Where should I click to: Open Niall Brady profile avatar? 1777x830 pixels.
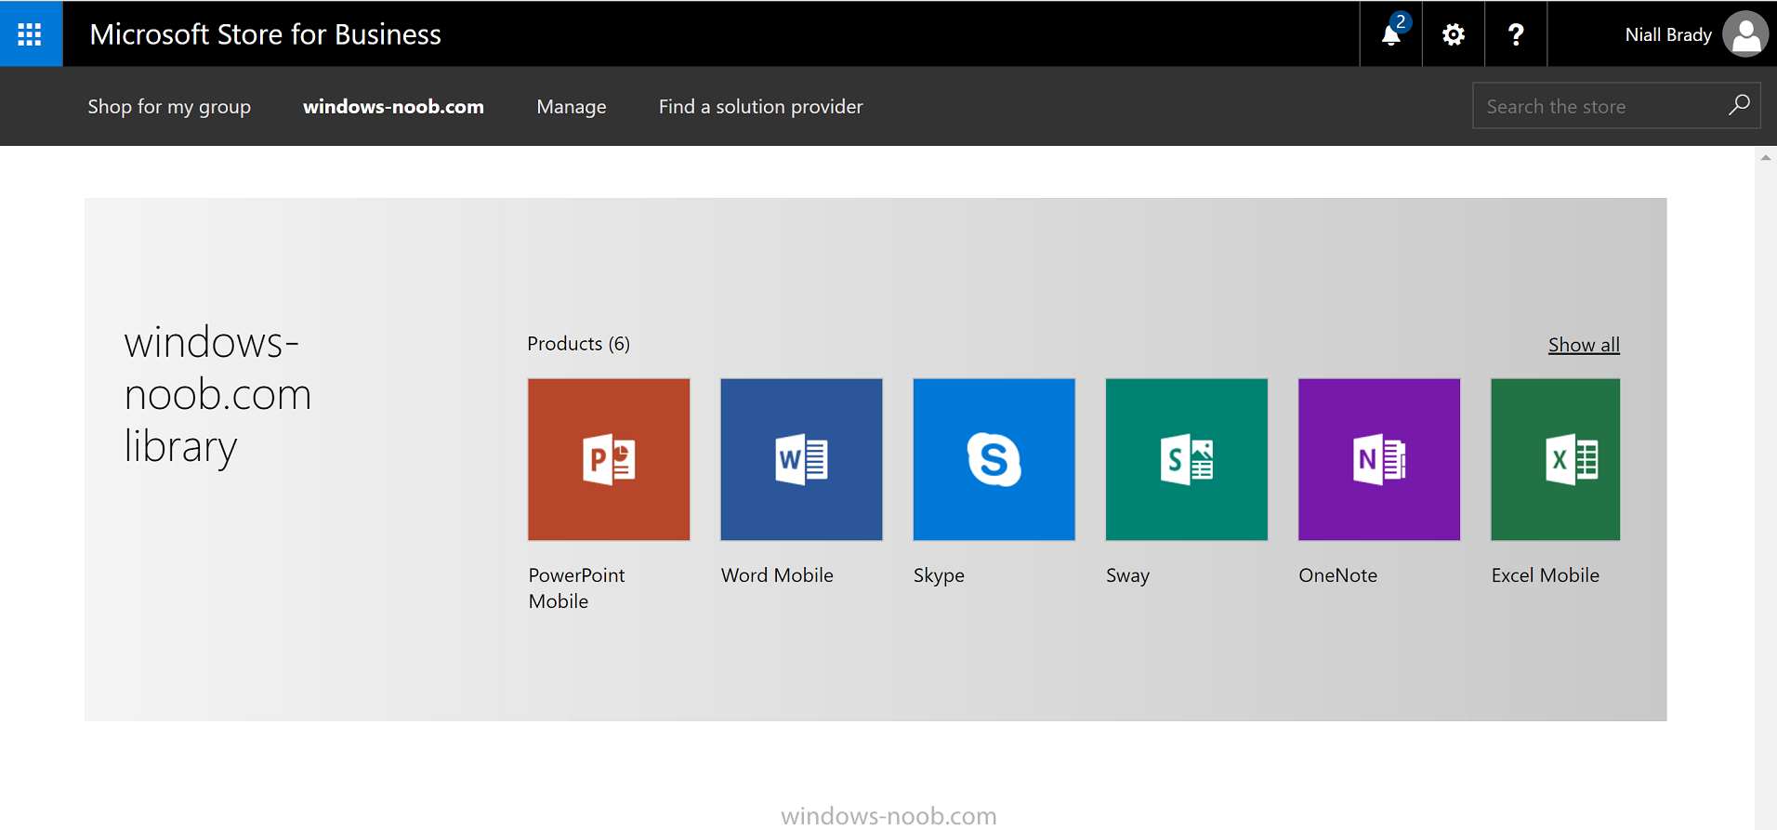1745,34
